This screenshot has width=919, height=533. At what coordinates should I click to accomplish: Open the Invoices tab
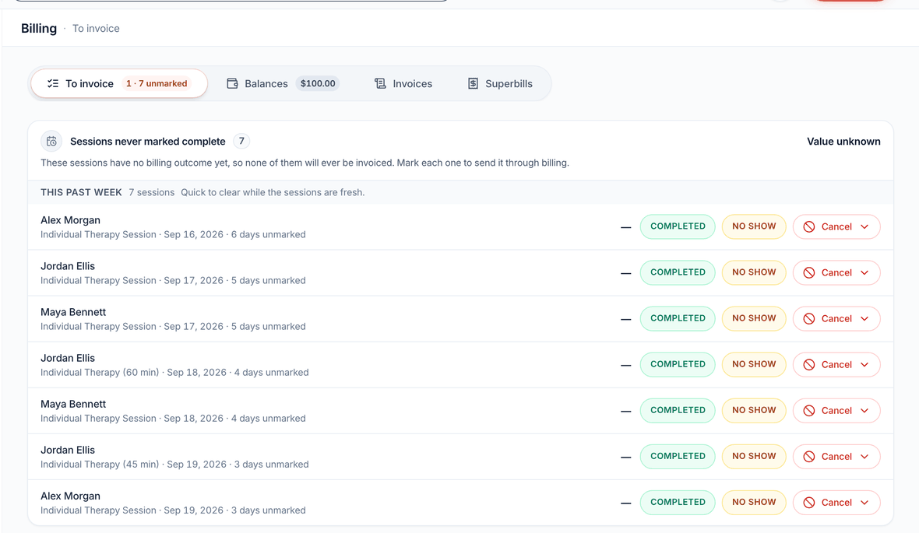[403, 84]
